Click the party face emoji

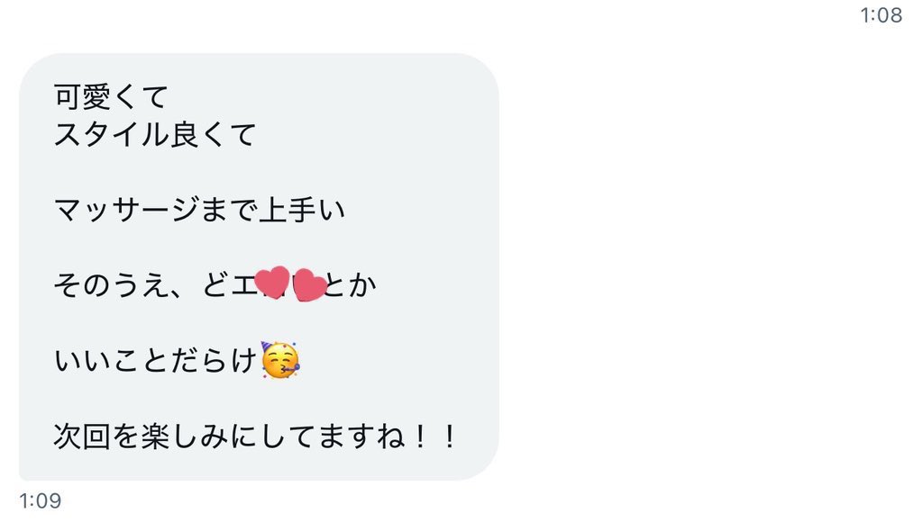point(280,360)
